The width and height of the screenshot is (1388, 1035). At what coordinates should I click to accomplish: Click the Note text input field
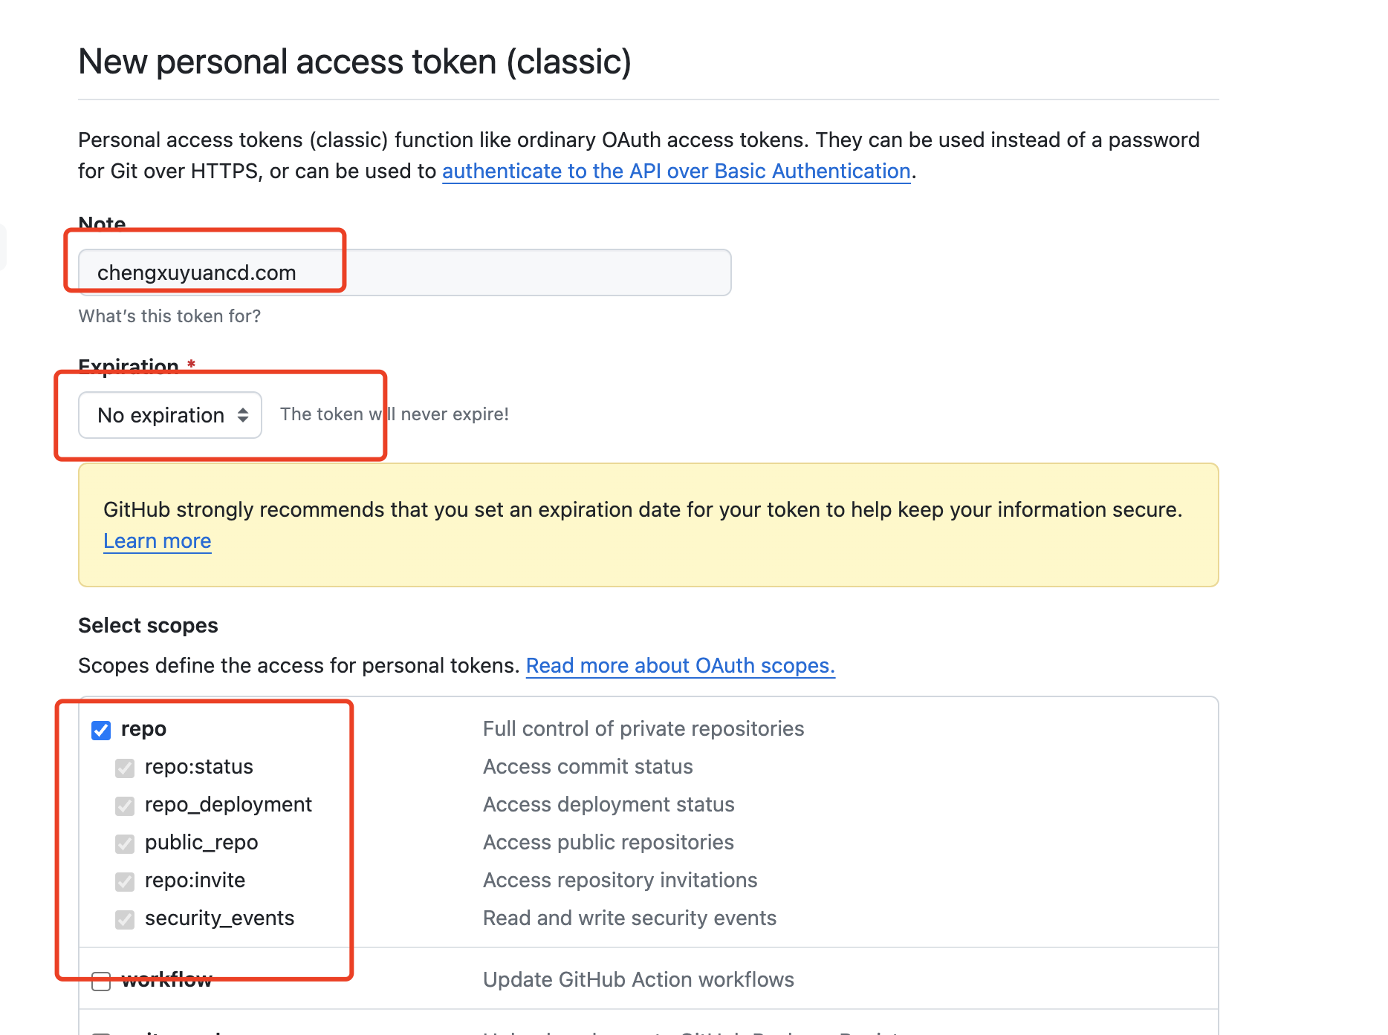pos(404,272)
